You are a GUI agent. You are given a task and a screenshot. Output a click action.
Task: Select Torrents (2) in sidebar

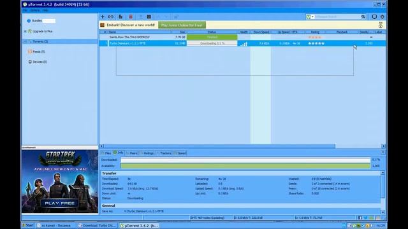pyautogui.click(x=40, y=41)
